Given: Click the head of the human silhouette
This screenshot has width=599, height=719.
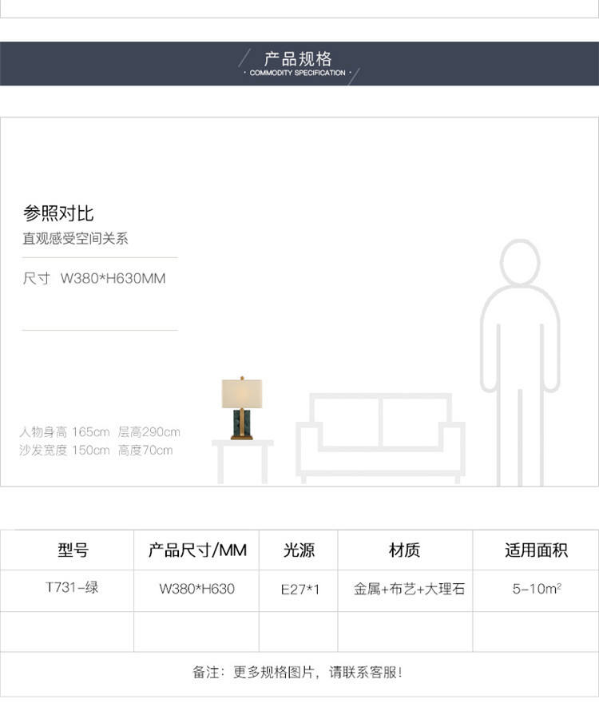Looking at the screenshot, I should pyautogui.click(x=520, y=261).
